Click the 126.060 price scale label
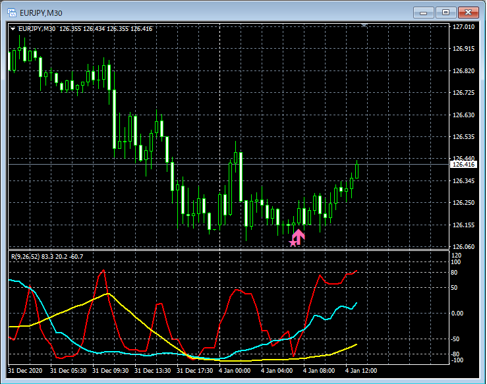 click(x=464, y=247)
